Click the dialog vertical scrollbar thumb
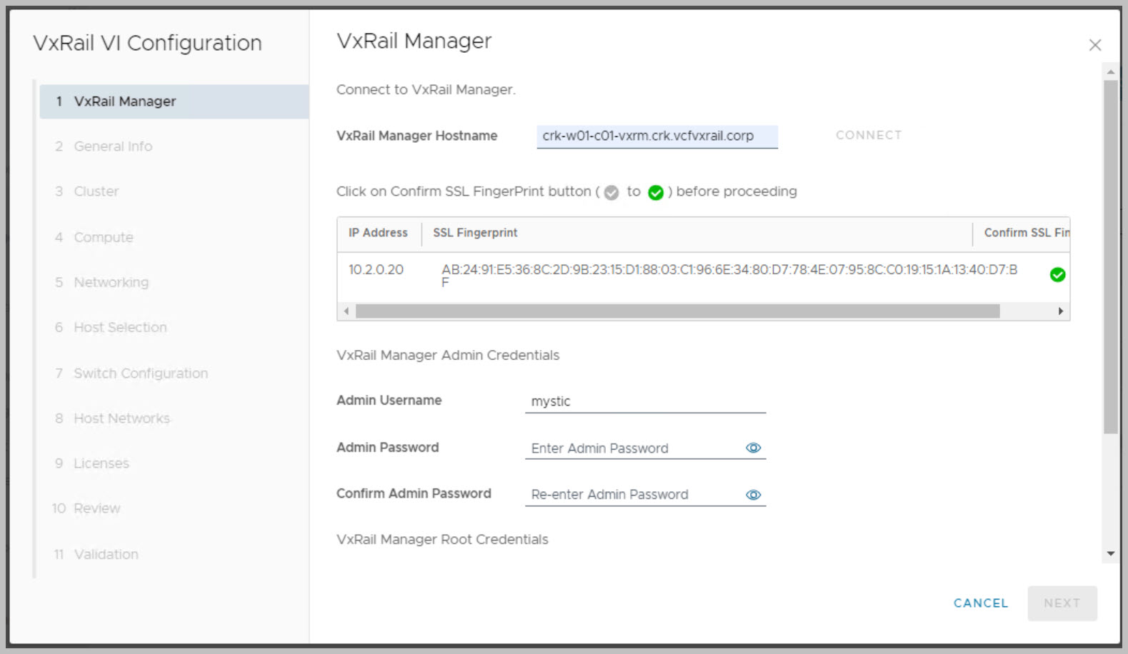This screenshot has height=654, width=1128. (x=1110, y=257)
